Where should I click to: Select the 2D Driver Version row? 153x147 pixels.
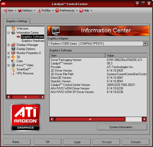click(98, 71)
